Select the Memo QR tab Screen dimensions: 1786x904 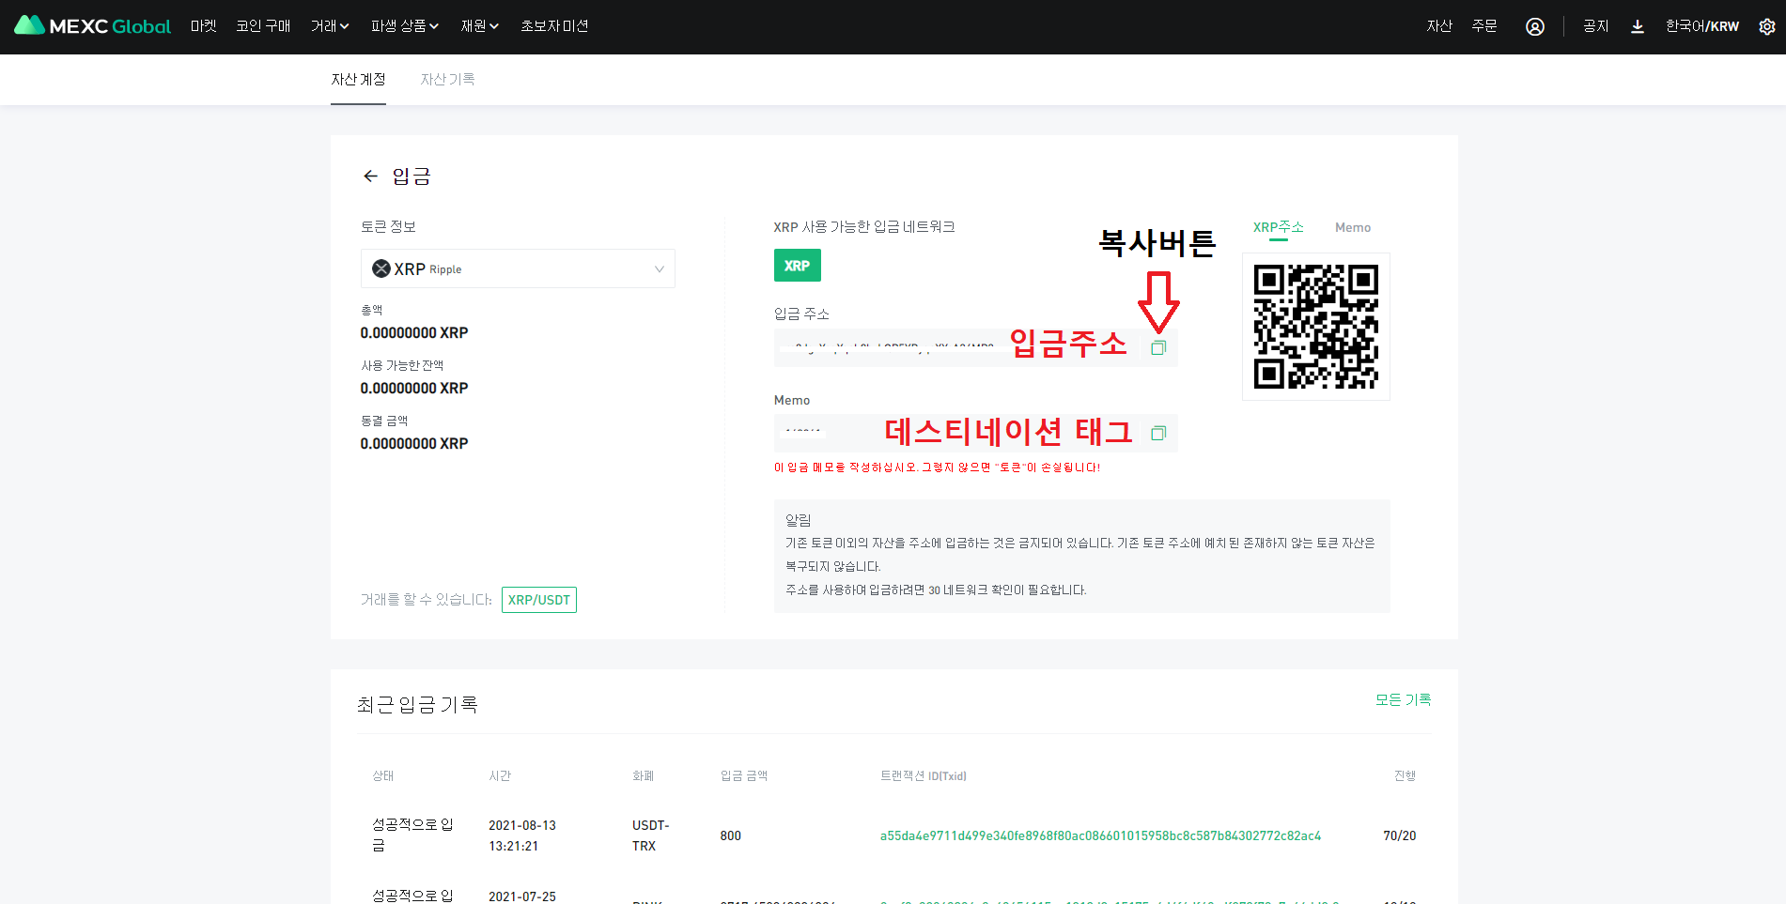[x=1353, y=227]
